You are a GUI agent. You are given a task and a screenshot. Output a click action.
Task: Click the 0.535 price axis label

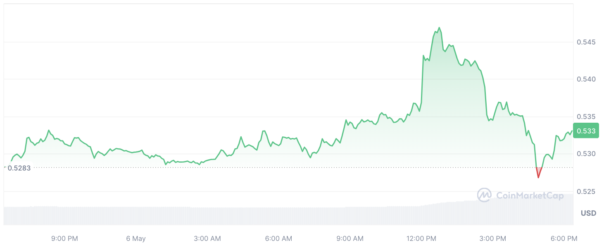pos(586,117)
